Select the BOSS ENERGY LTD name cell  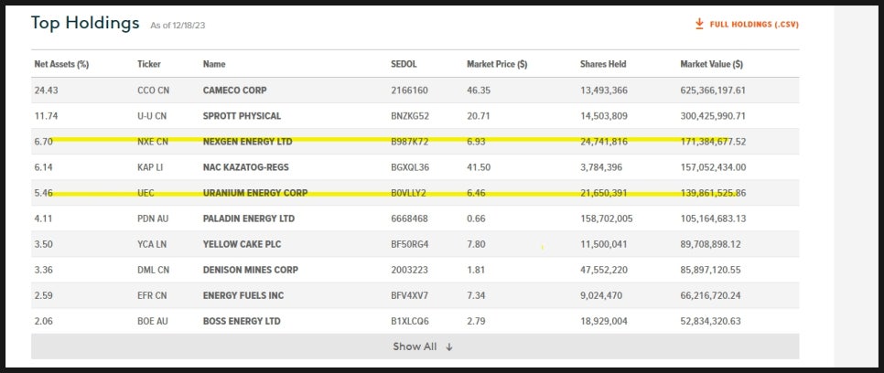tap(242, 322)
